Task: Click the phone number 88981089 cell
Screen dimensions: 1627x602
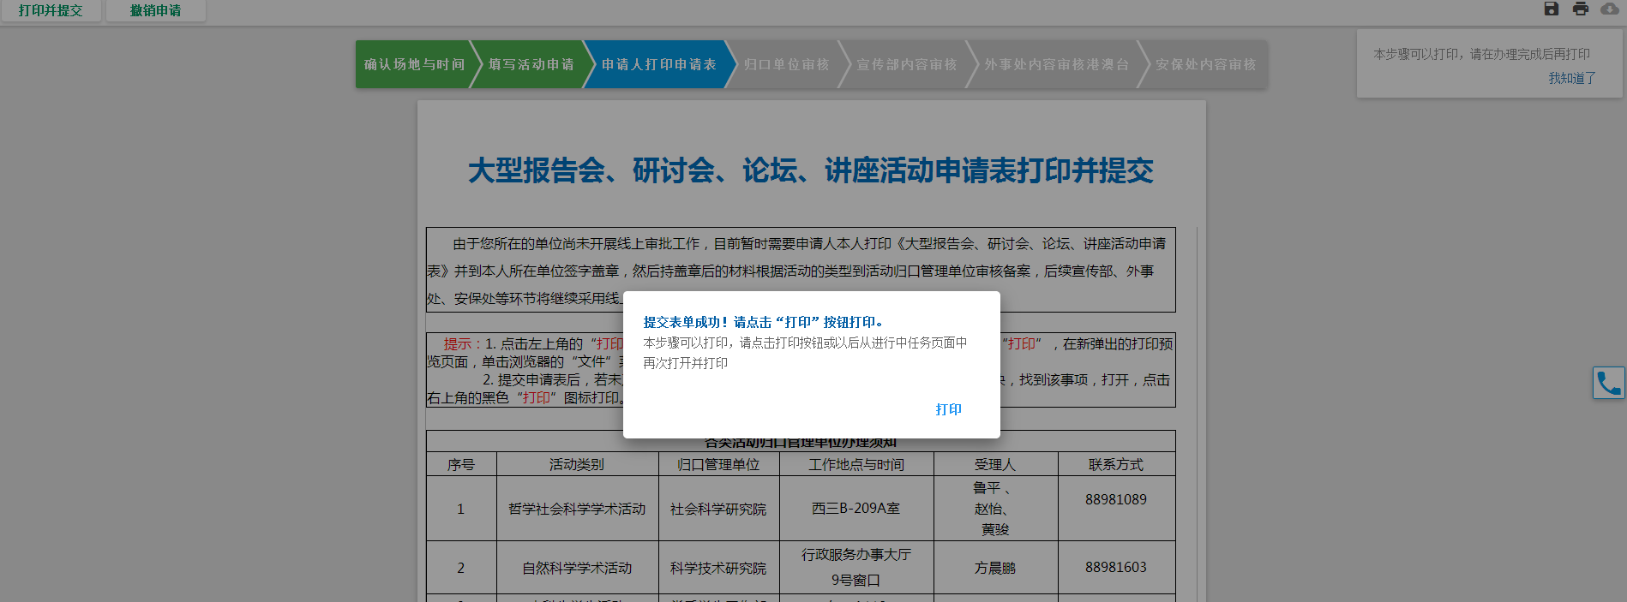Action: (1115, 499)
